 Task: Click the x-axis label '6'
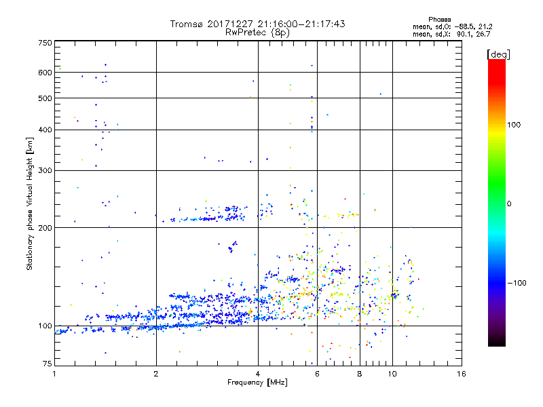click(317, 374)
